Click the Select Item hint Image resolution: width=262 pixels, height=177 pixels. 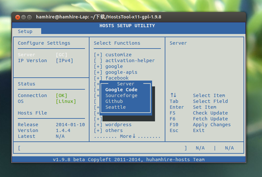[209, 95]
